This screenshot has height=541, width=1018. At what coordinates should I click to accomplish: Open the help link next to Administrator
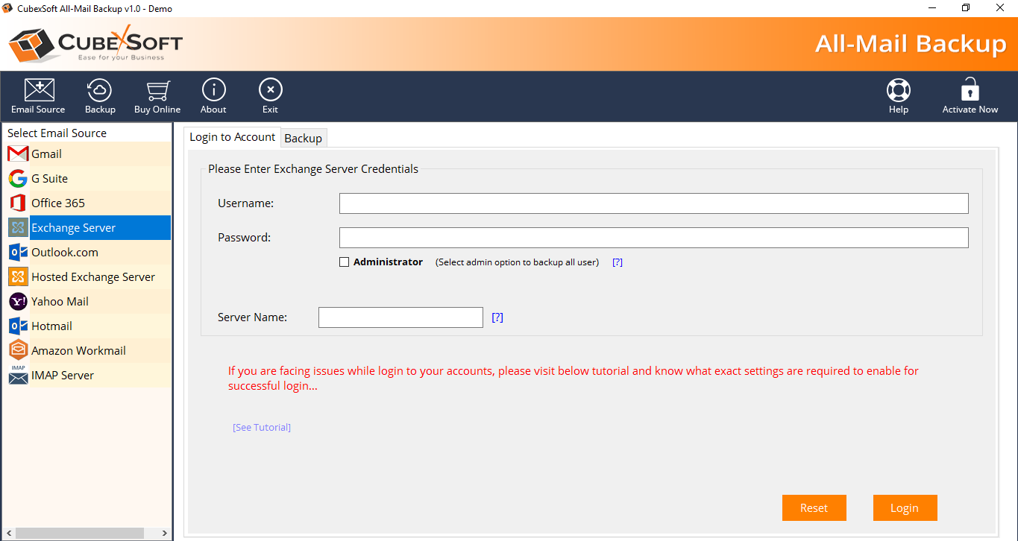(618, 262)
